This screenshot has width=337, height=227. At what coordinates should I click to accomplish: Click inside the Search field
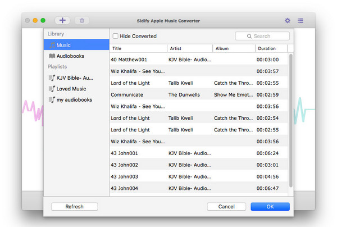point(262,36)
